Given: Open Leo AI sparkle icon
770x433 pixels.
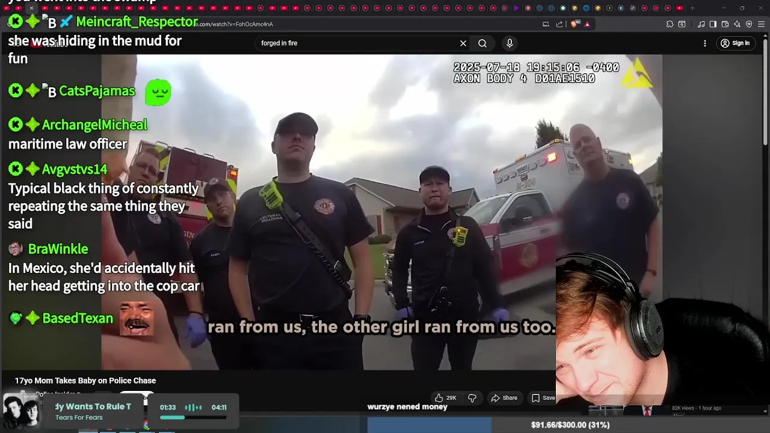Looking at the screenshot, I should pyautogui.click(x=737, y=24).
